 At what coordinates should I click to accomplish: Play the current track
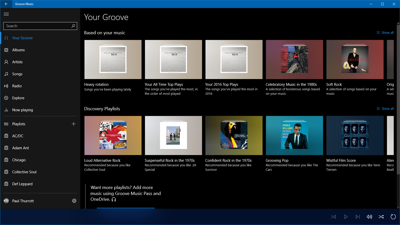(x=346, y=217)
